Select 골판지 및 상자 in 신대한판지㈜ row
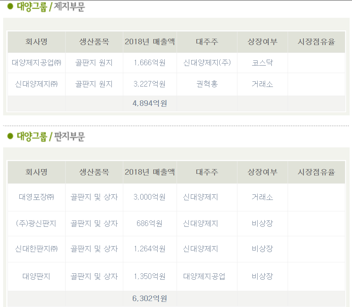This screenshot has height=307, width=352. pos(94,249)
